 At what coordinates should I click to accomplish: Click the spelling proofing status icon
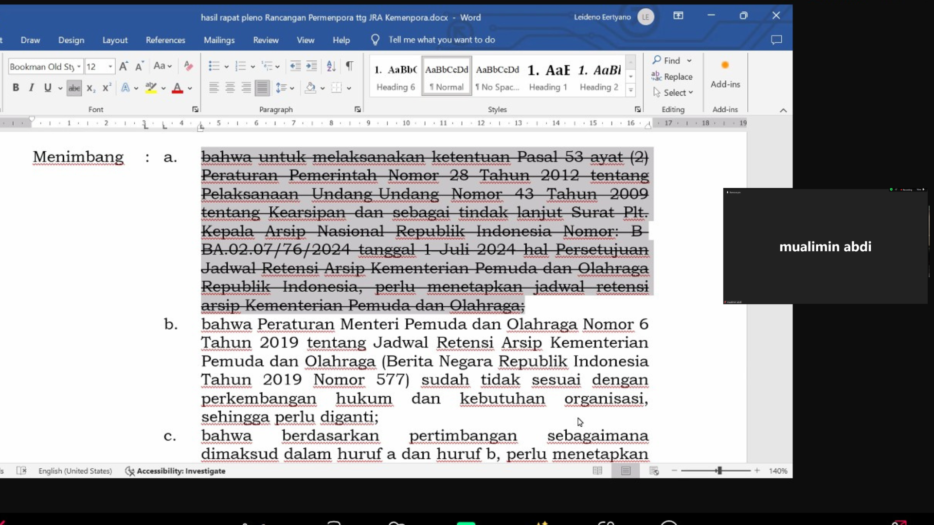click(x=21, y=471)
